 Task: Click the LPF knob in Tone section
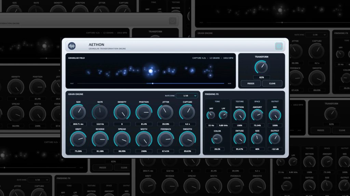coord(223,115)
